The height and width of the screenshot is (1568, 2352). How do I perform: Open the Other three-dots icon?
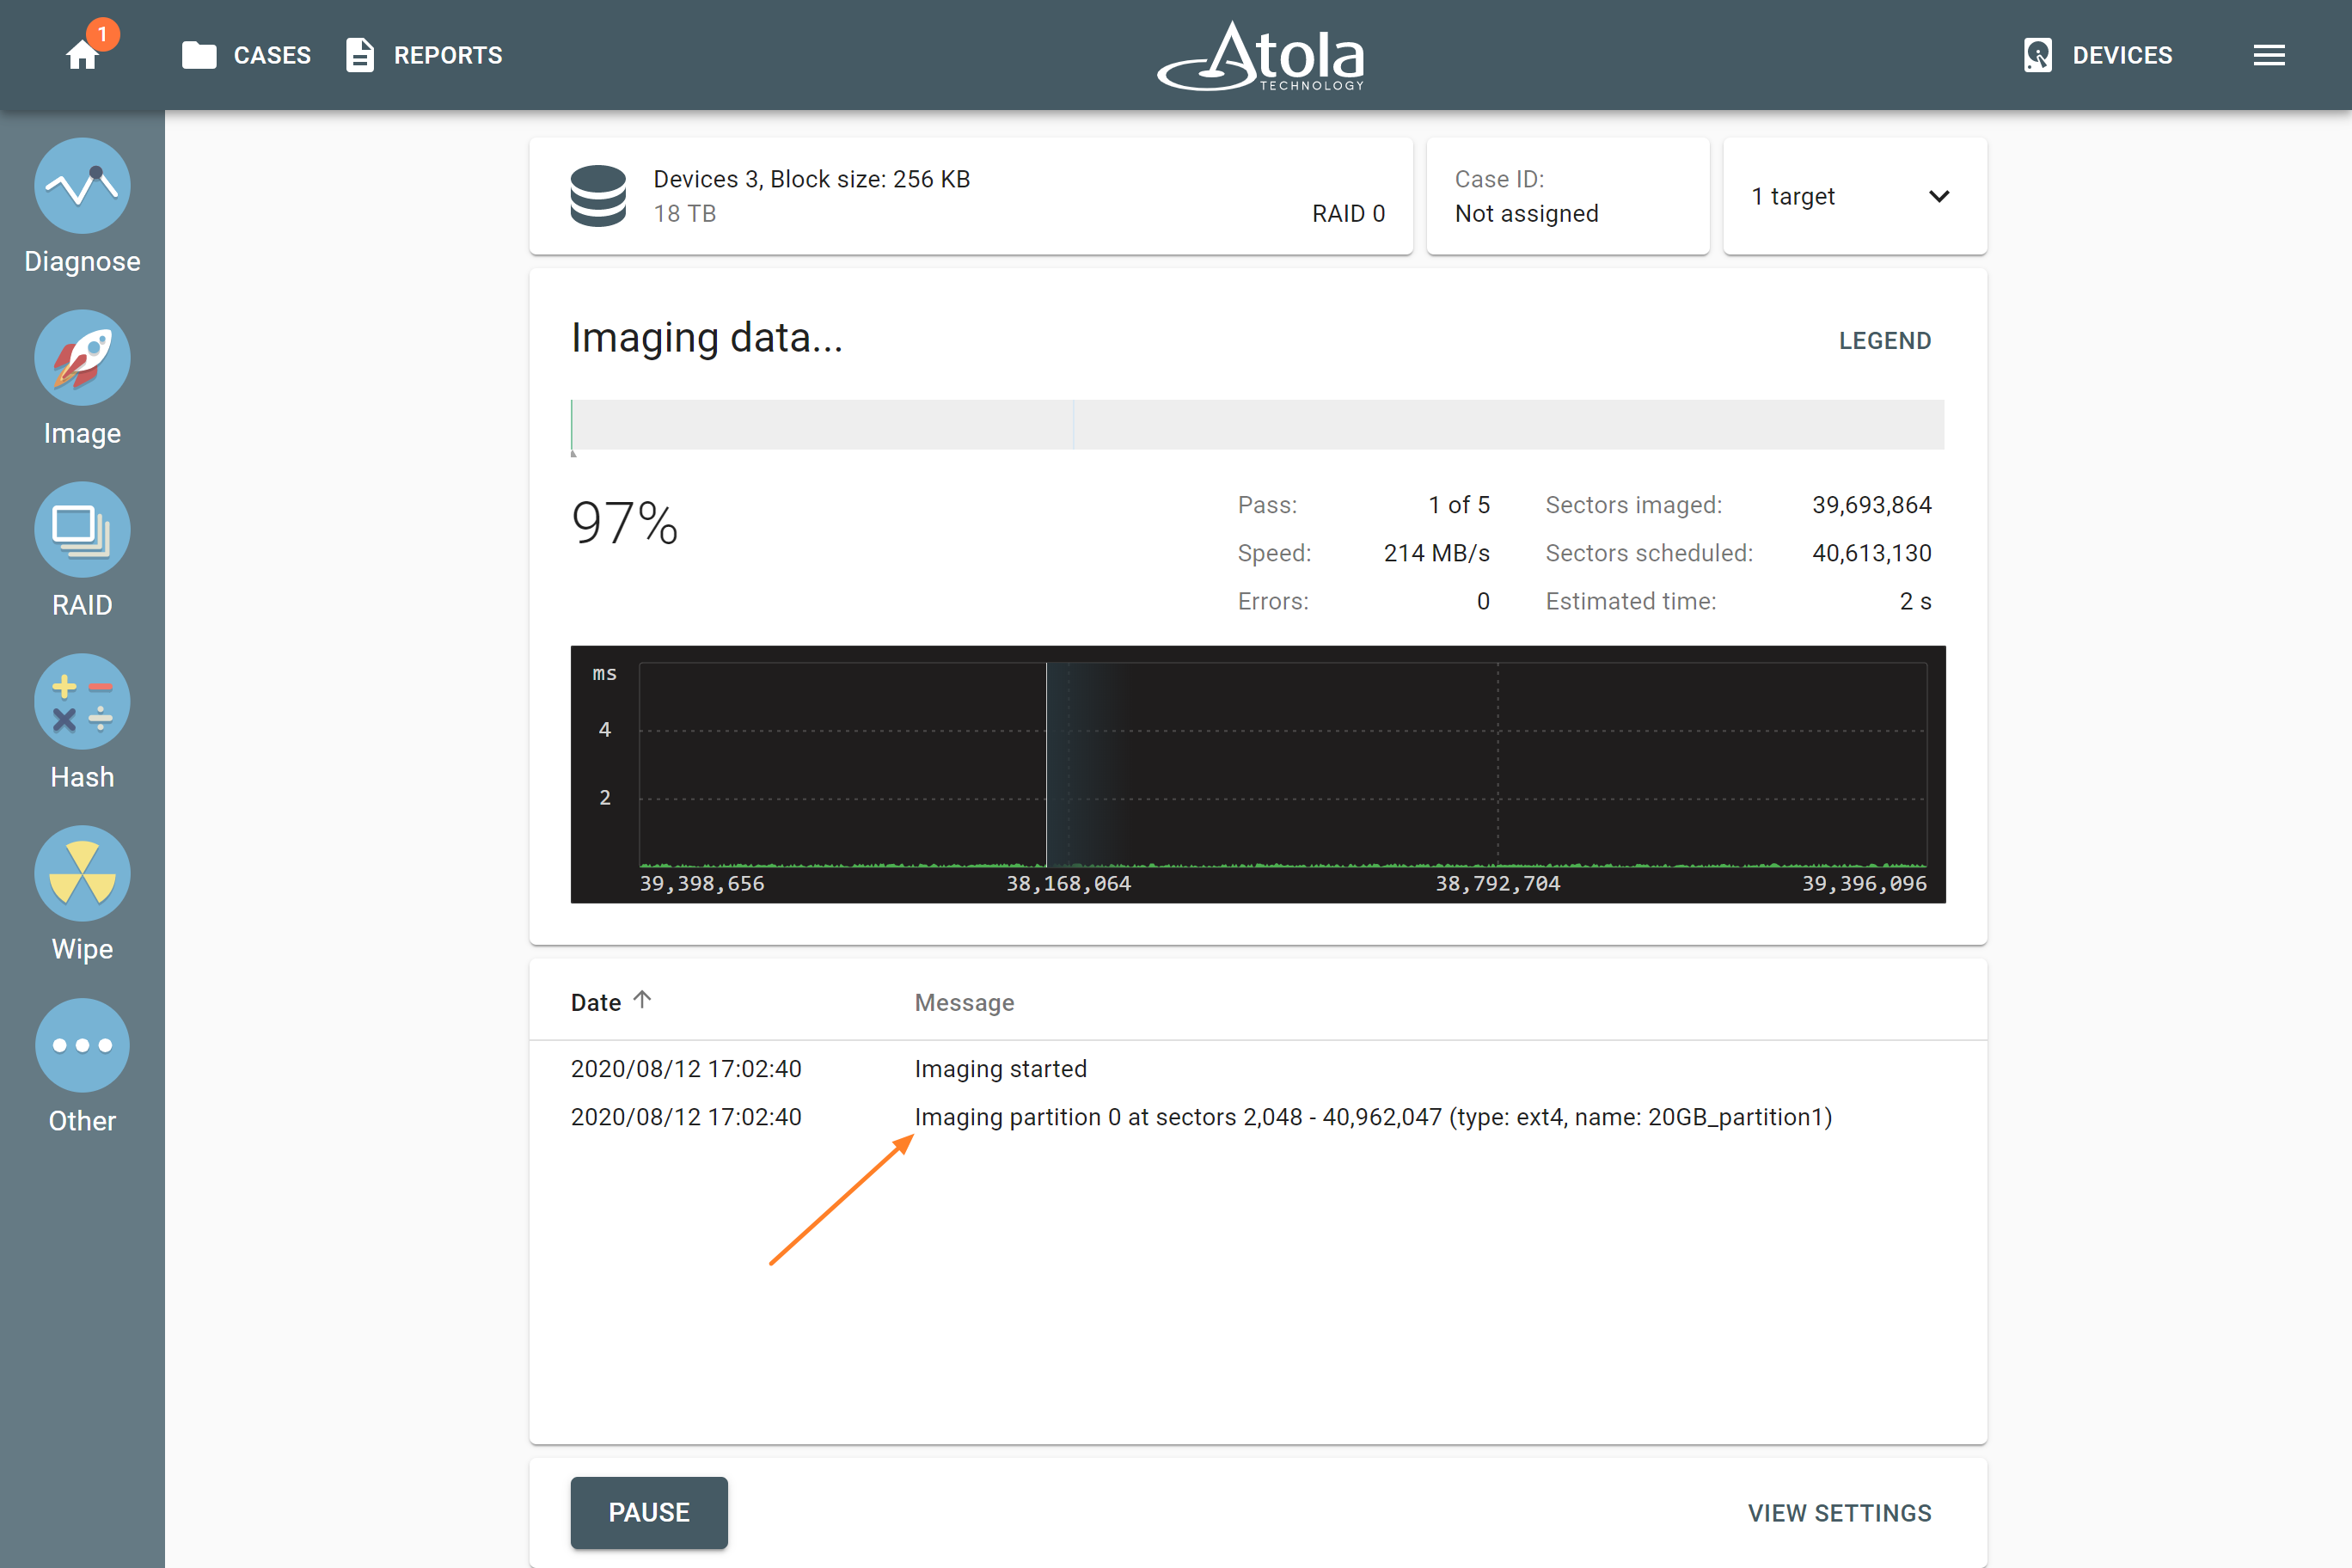82,1046
